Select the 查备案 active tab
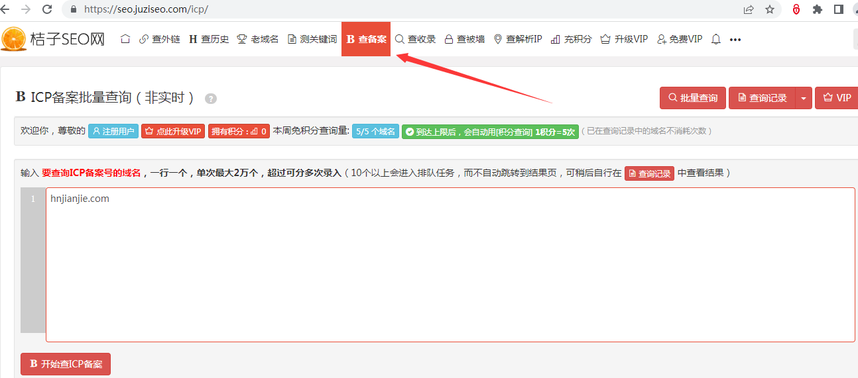Viewport: 858px width, 378px height. point(366,39)
